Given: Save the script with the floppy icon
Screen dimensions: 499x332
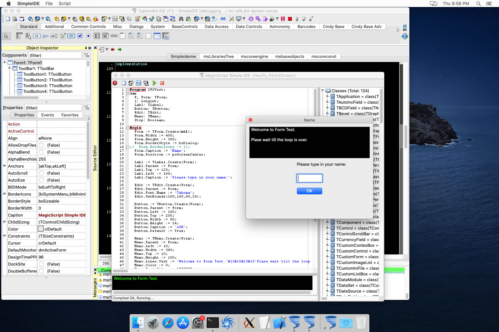Looking at the screenshot, I should (139, 83).
